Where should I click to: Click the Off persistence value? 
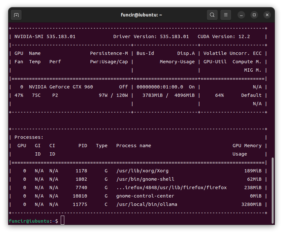coord(123,87)
